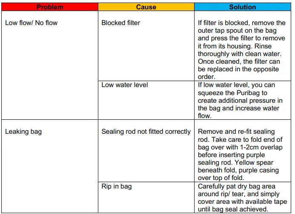Click the blue Solution column header
Image resolution: width=295 pixels, height=214 pixels.
[x=242, y=7]
